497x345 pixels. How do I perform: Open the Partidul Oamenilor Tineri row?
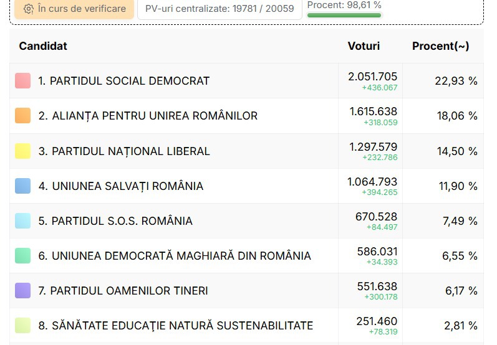(x=246, y=291)
